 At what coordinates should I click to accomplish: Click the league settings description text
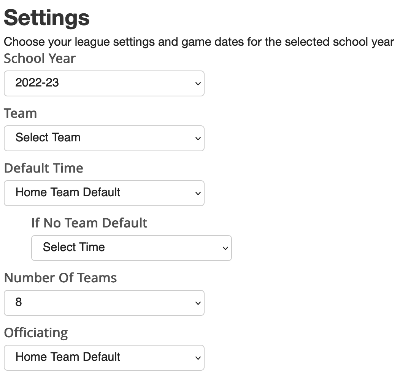click(x=198, y=42)
